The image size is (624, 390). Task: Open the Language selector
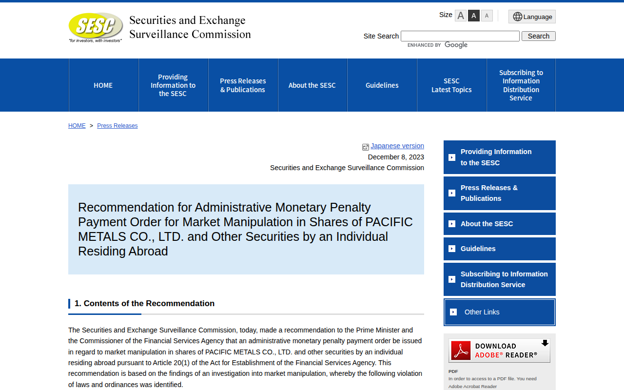pos(532,17)
